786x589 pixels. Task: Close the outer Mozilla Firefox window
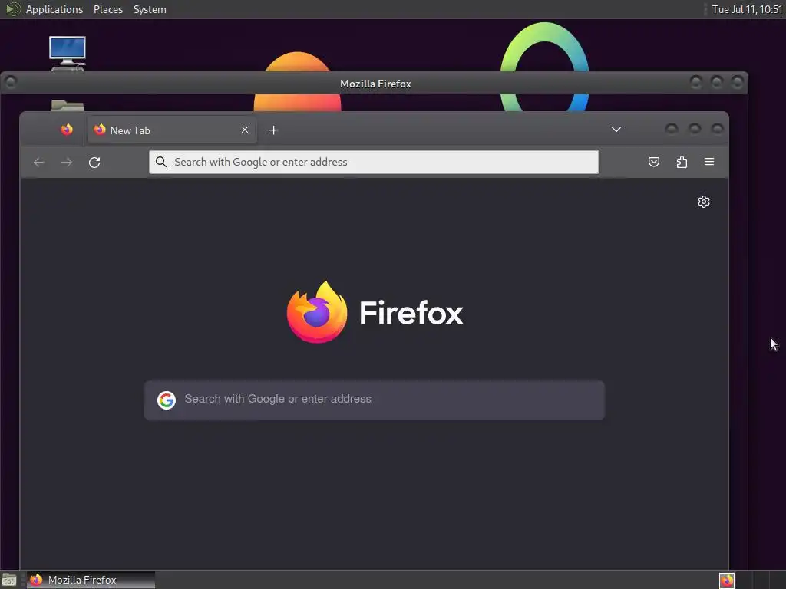pyautogui.click(x=738, y=81)
